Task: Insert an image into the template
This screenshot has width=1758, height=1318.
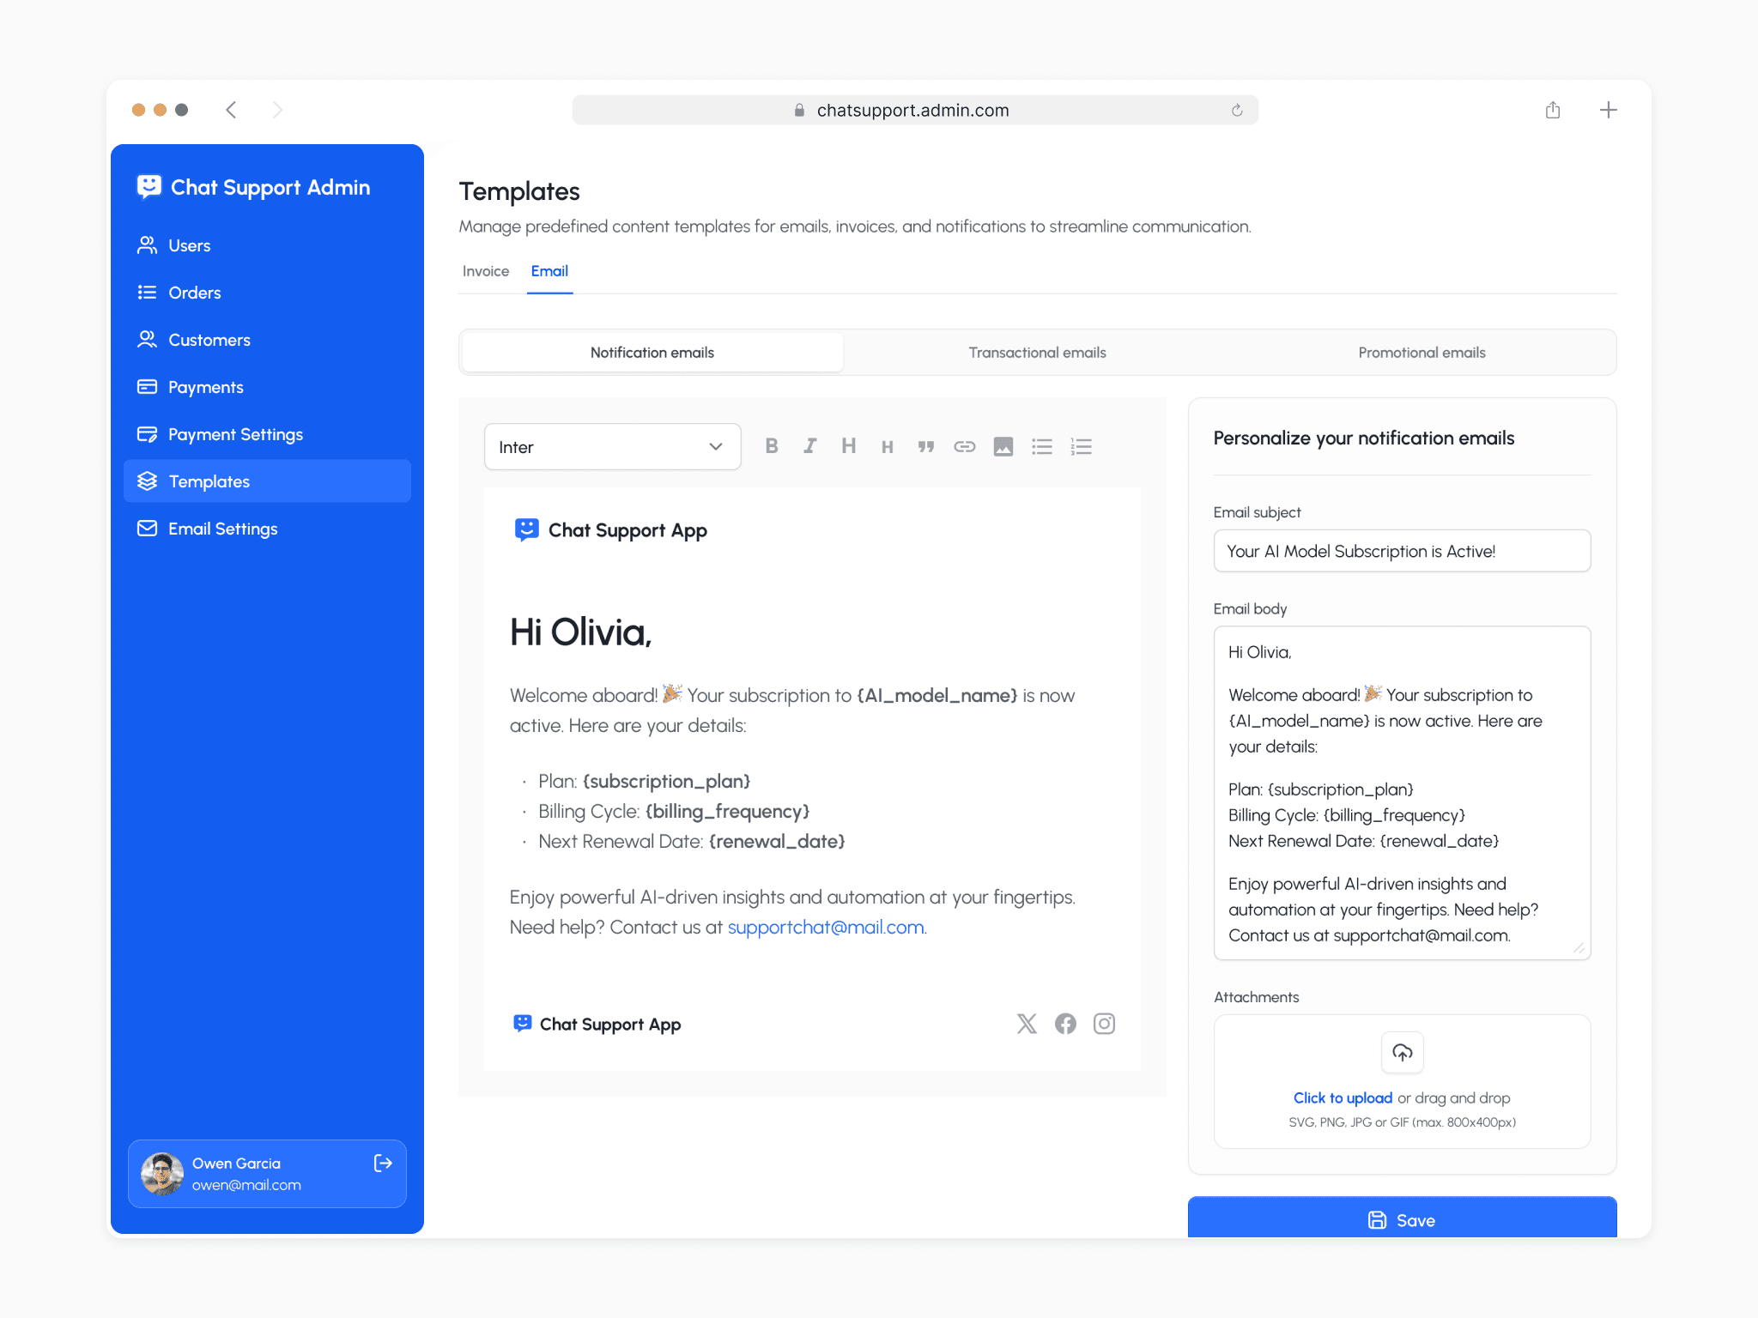Action: 1003,446
